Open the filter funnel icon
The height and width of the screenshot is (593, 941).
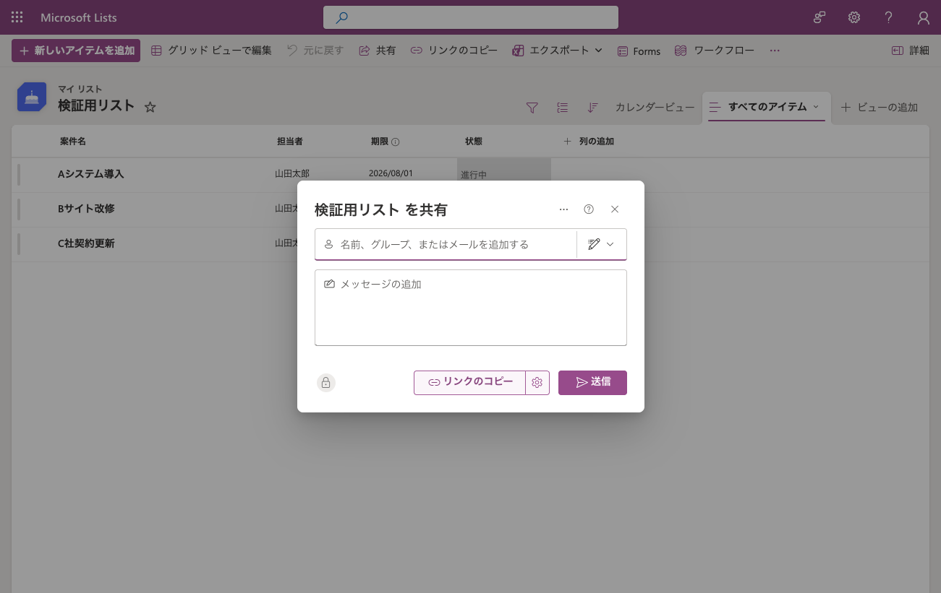pos(532,107)
